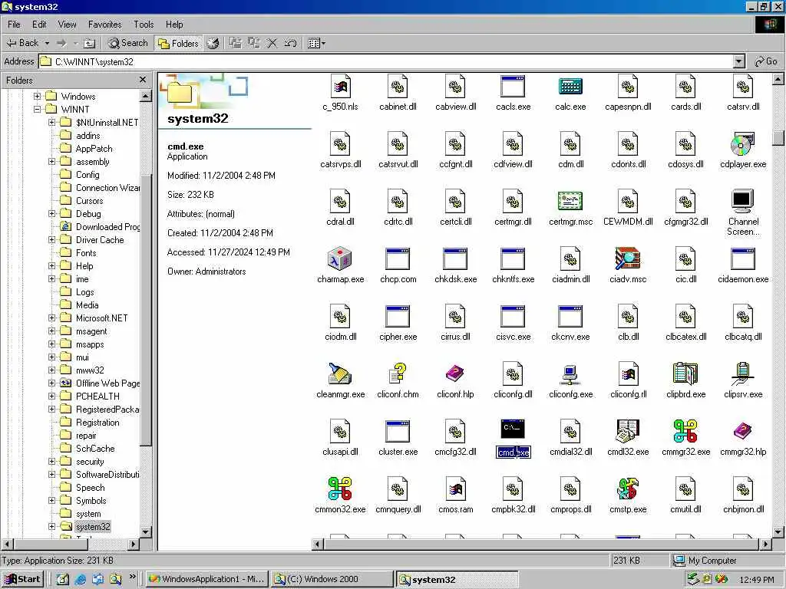Viewport: 786px width, 589px height.
Task: Switch to (C:) Windows 2000 taskbar window
Action: click(x=332, y=579)
